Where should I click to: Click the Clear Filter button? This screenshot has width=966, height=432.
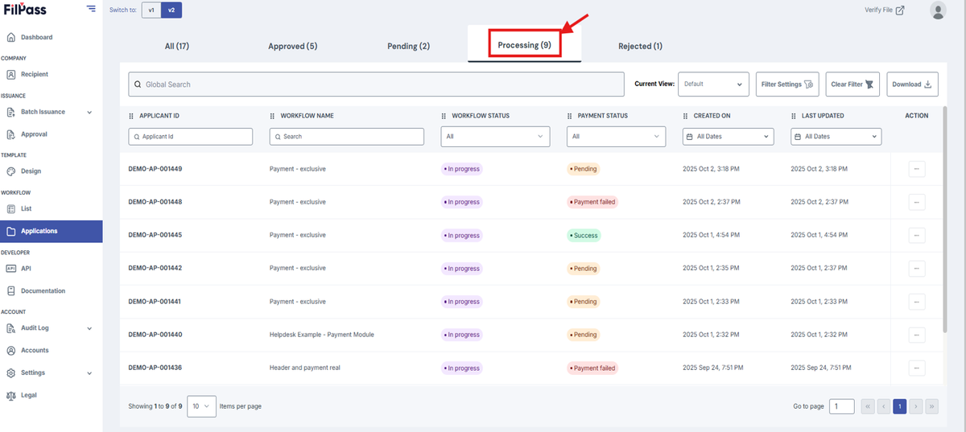tap(852, 84)
